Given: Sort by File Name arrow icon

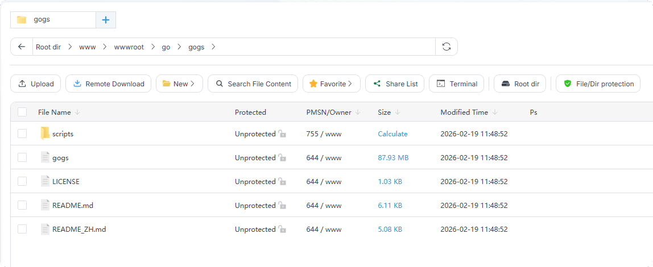Looking at the screenshot, I should point(77,112).
